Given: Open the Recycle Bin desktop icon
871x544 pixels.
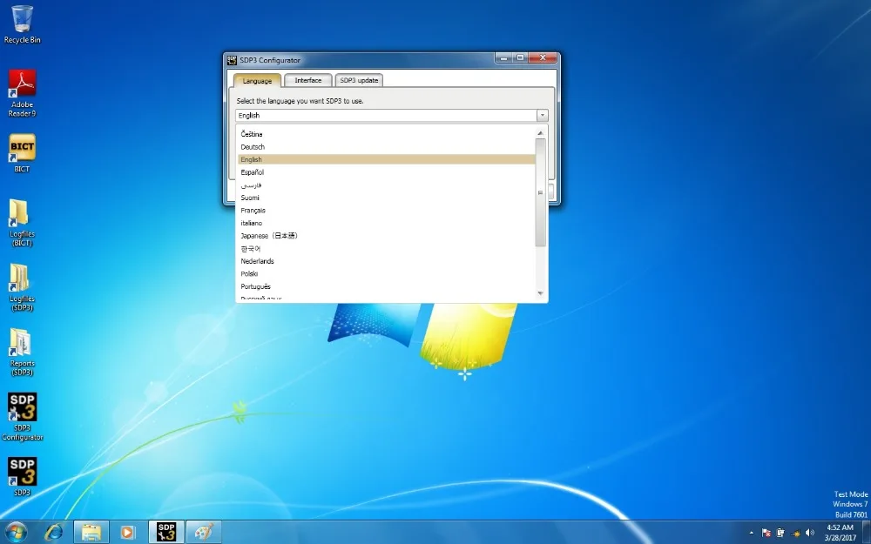Looking at the screenshot, I should pos(23,24).
